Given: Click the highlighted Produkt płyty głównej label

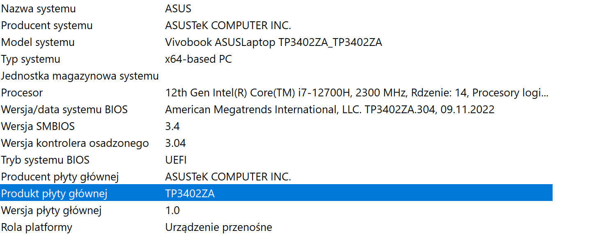Looking at the screenshot, I should tap(54, 194).
